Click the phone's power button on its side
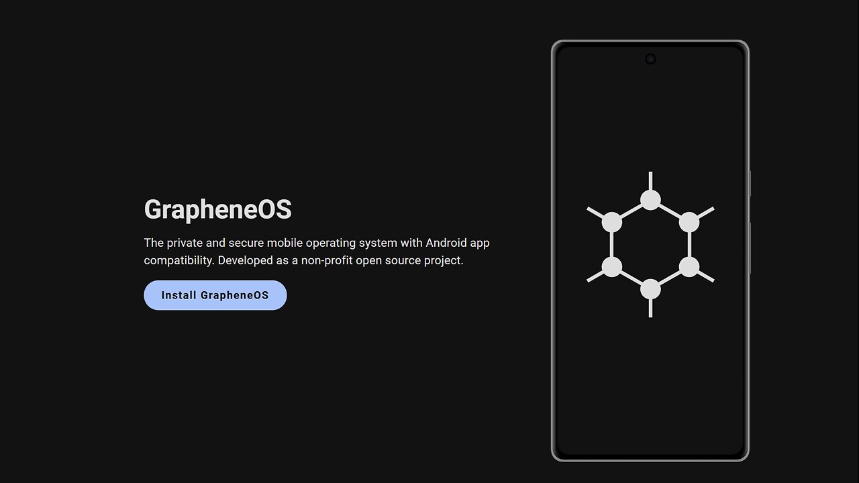 [750, 183]
